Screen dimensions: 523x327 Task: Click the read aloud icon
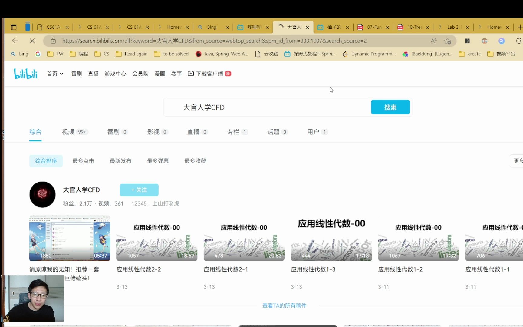pos(433,41)
